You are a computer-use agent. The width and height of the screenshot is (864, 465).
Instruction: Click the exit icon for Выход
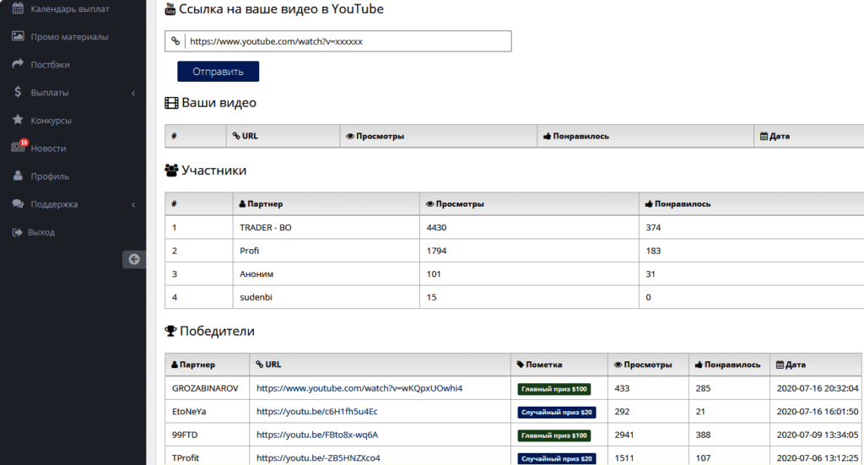(x=17, y=232)
